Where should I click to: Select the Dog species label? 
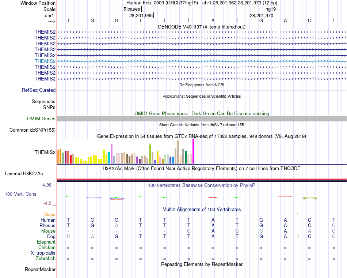51,237
